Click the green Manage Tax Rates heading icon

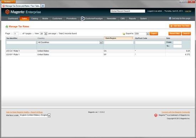pos(7,27)
